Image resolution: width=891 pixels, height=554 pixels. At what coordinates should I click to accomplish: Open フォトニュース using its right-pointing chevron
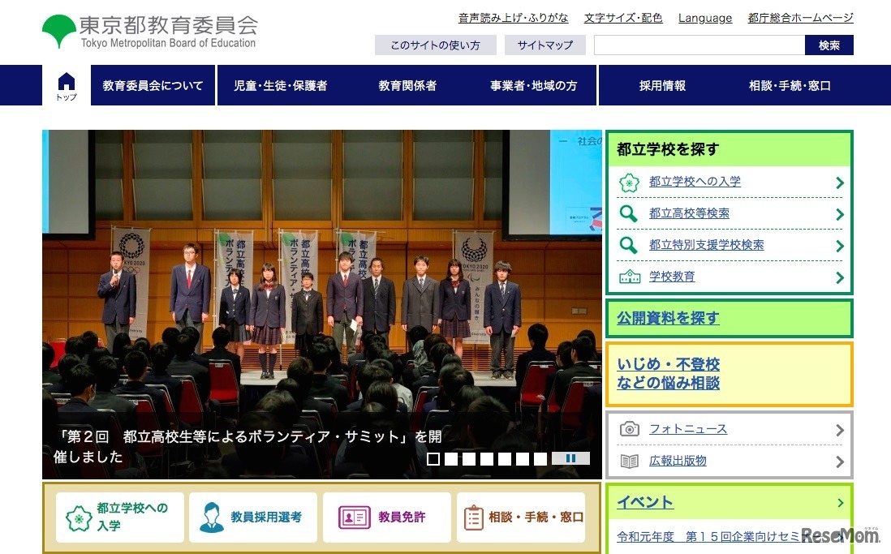click(839, 429)
